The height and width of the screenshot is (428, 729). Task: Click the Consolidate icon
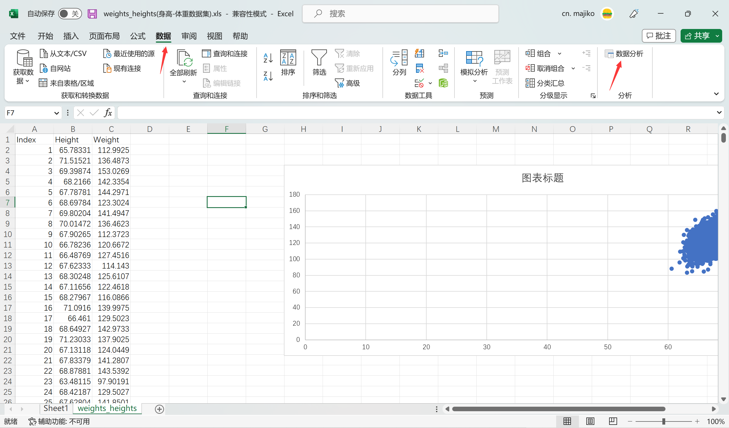tap(443, 53)
